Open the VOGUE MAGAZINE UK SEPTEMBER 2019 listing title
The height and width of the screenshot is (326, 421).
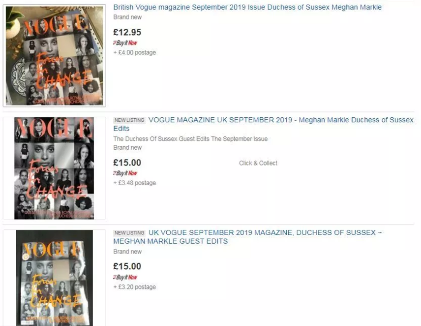tap(263, 124)
